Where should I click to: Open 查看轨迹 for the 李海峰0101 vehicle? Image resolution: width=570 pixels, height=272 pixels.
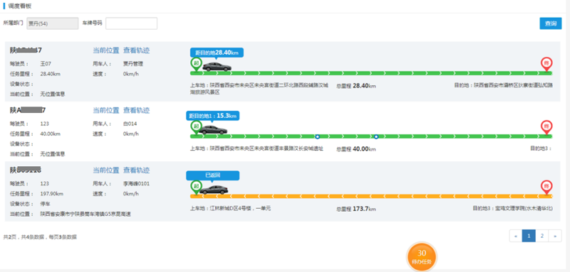(136, 170)
